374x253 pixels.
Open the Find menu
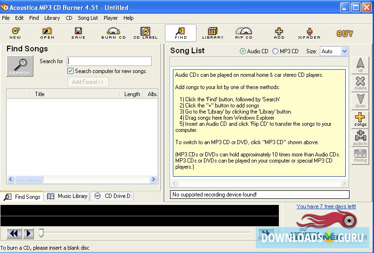[34, 18]
